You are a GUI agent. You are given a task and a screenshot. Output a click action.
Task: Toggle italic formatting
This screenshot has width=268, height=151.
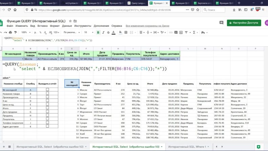[103, 32]
